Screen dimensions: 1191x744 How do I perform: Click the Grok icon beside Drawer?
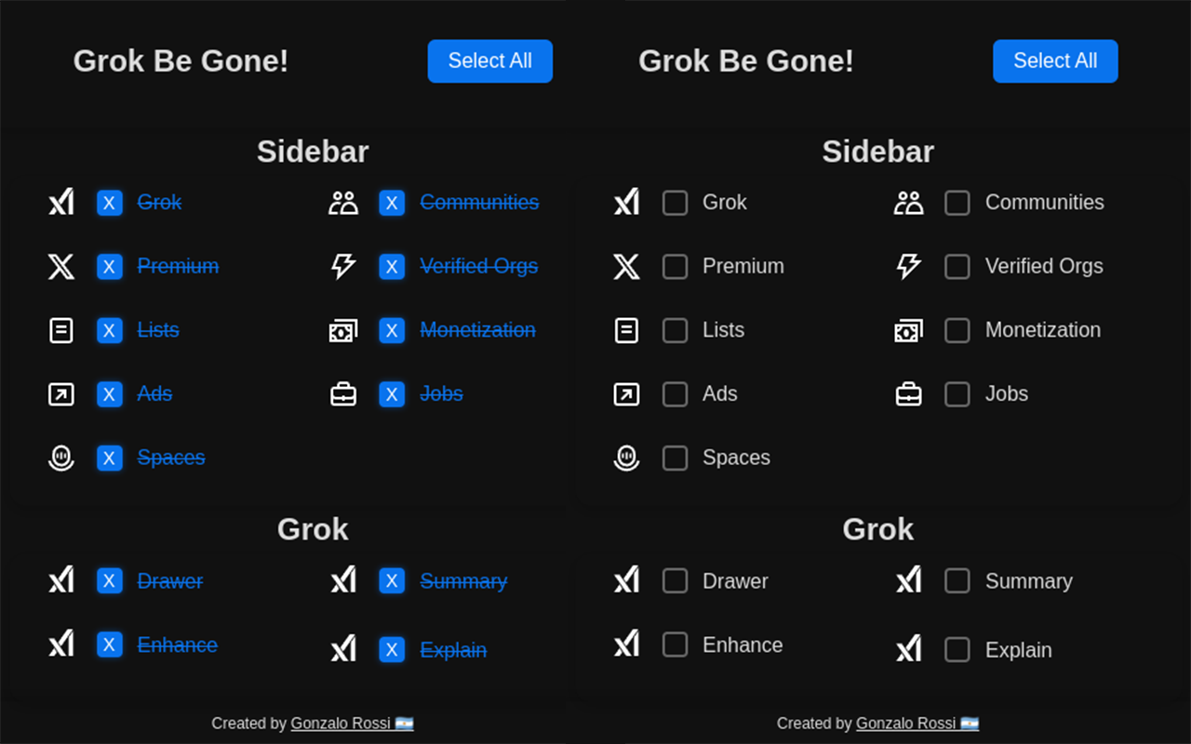[60, 580]
